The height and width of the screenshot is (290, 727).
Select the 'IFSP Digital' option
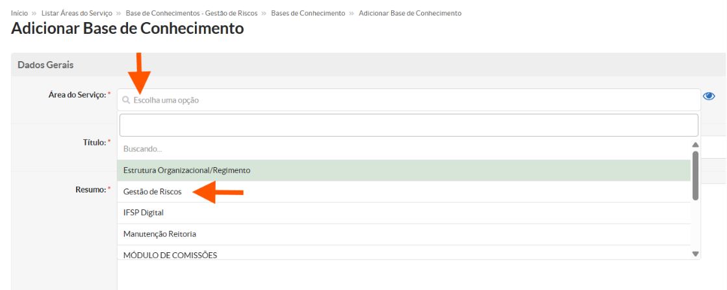coord(404,213)
